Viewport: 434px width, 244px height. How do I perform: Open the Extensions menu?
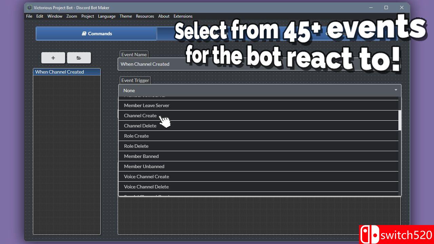pyautogui.click(x=183, y=16)
